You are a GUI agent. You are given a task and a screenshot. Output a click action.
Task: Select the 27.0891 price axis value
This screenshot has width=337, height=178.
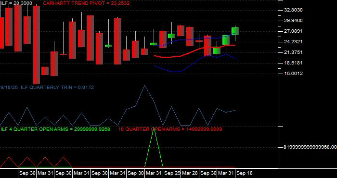tap(293, 31)
